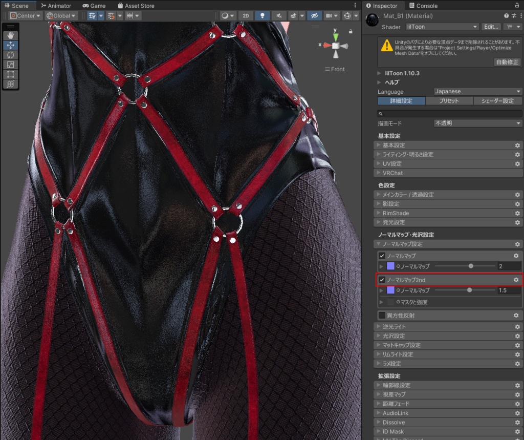Click the normal map value field 2

509,266
